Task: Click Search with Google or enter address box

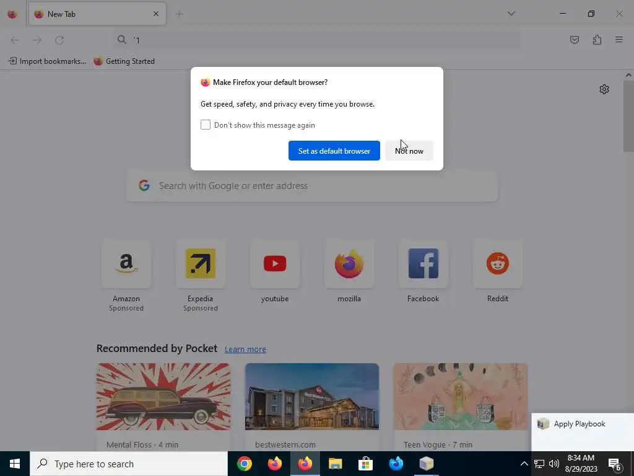Action: coord(312,186)
